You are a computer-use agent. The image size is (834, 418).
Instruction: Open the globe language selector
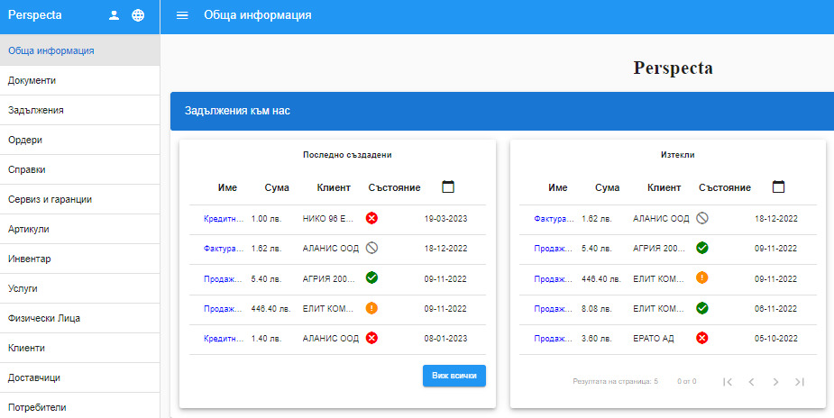[x=138, y=15]
